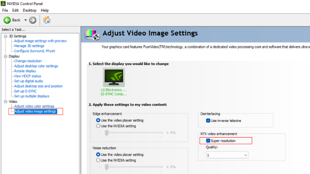The width and height of the screenshot is (310, 174).
Task: Open Configure Surround, PhysX
Action: [34, 51]
